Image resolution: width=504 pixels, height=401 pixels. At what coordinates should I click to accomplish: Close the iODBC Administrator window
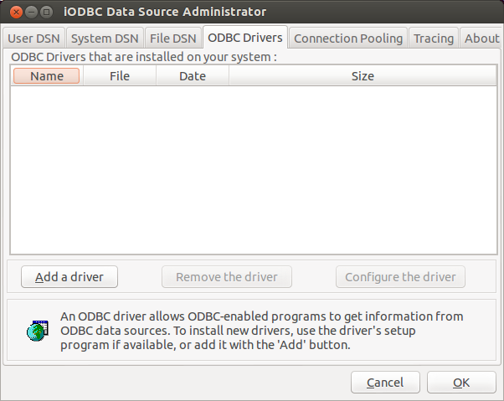pos(16,12)
